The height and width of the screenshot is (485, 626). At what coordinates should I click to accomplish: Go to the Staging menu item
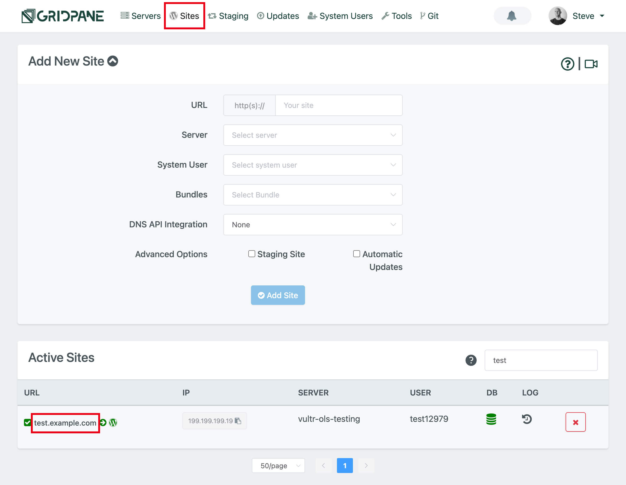pos(228,16)
